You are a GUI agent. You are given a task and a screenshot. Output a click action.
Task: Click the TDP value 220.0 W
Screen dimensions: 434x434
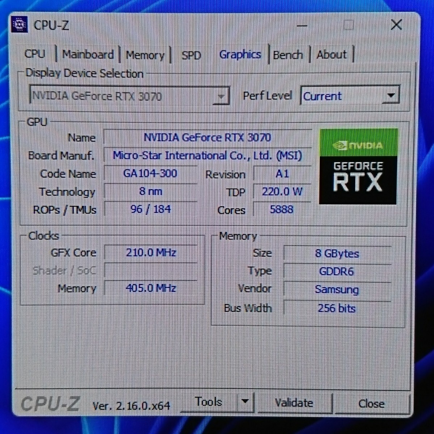(x=282, y=191)
